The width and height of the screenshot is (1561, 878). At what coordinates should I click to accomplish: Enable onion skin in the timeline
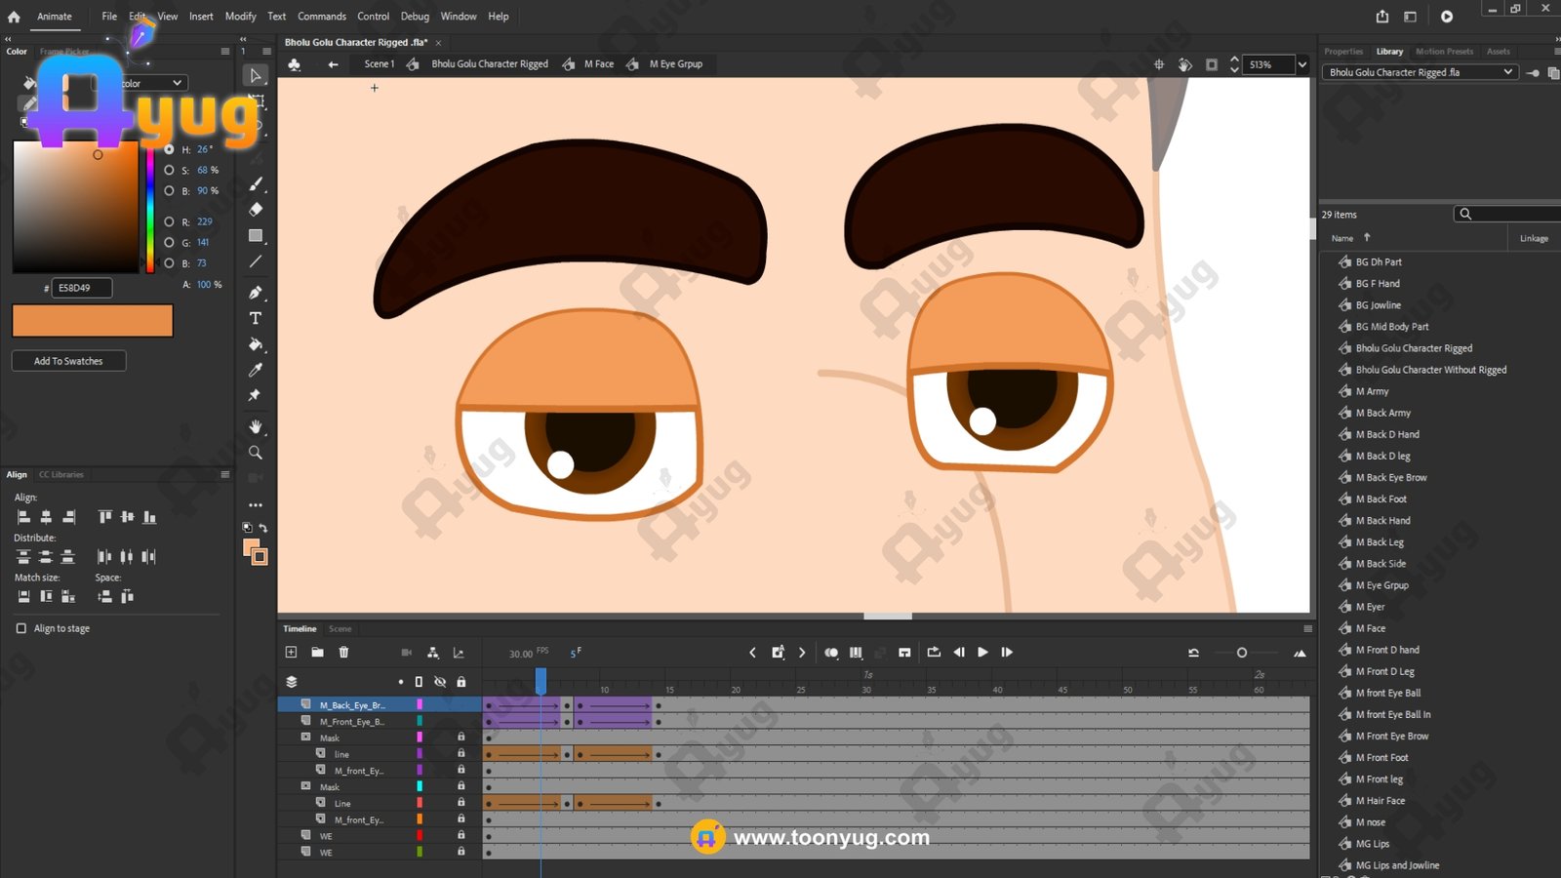coord(831,653)
